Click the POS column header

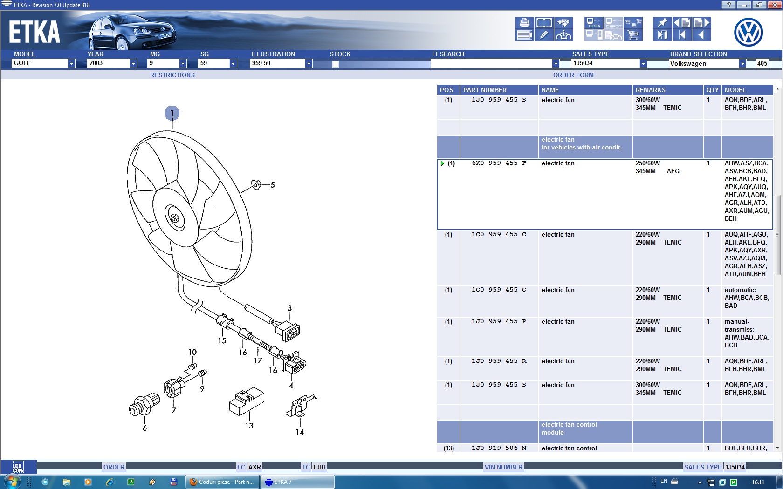(448, 90)
